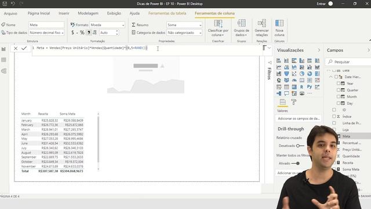This screenshot has width=371, height=209.
Task: Click Gerenciar relações button
Action: tap(261, 28)
